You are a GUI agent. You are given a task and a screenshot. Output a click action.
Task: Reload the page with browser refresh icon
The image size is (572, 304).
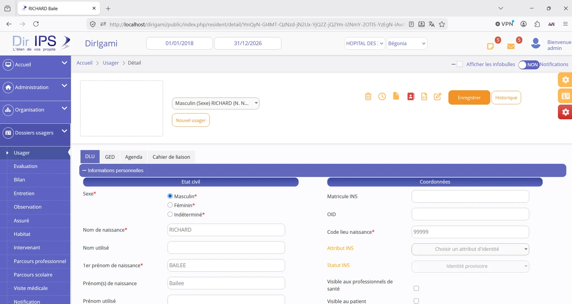pos(36,24)
